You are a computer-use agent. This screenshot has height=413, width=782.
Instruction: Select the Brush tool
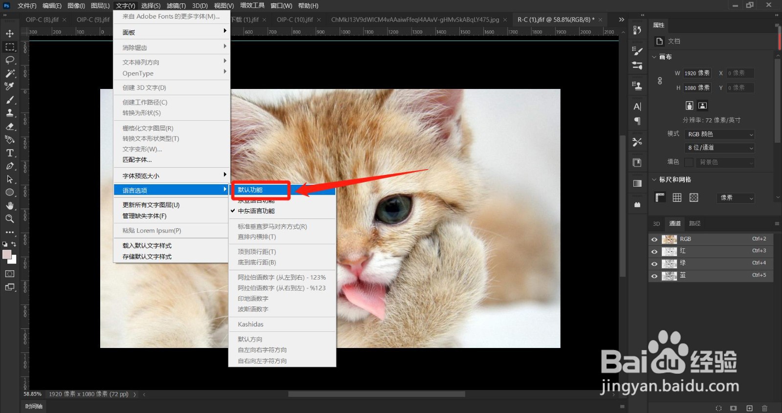[10, 100]
